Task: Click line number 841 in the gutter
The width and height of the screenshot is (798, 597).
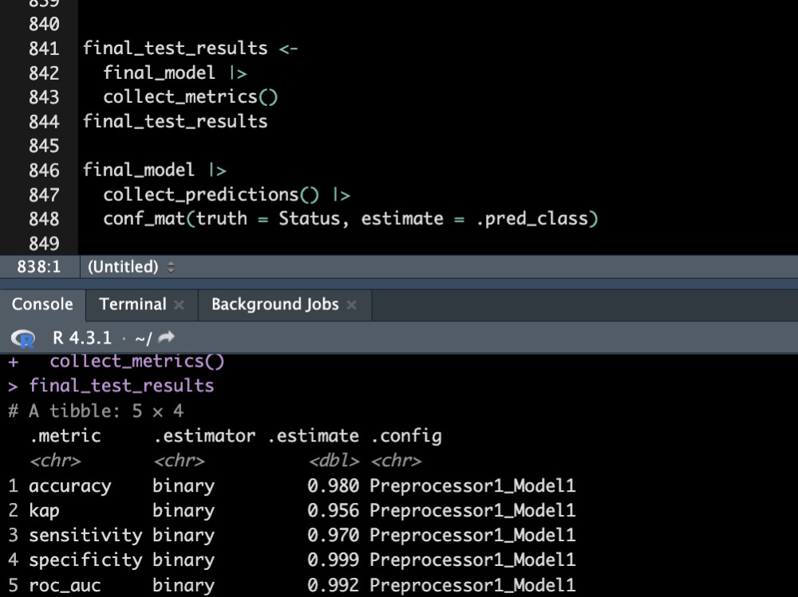Action: coord(44,49)
